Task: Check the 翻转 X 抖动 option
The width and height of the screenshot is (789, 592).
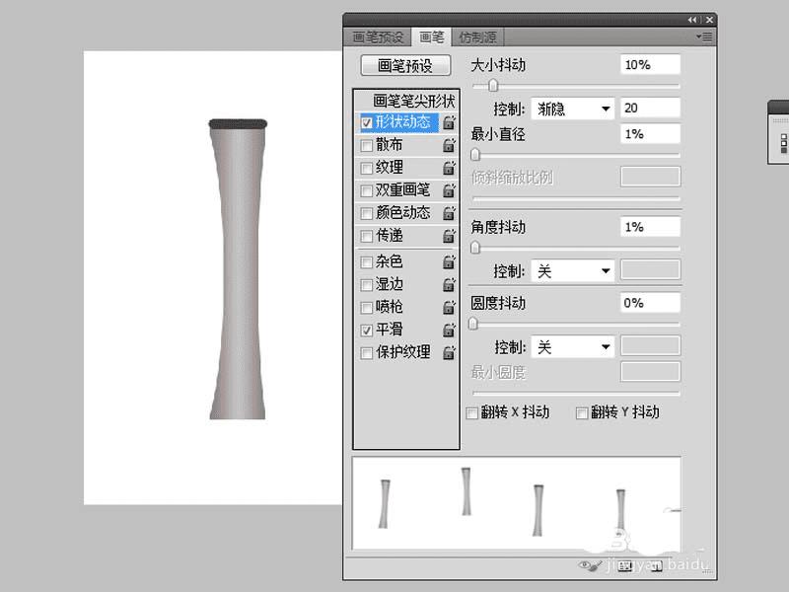Action: 472,413
